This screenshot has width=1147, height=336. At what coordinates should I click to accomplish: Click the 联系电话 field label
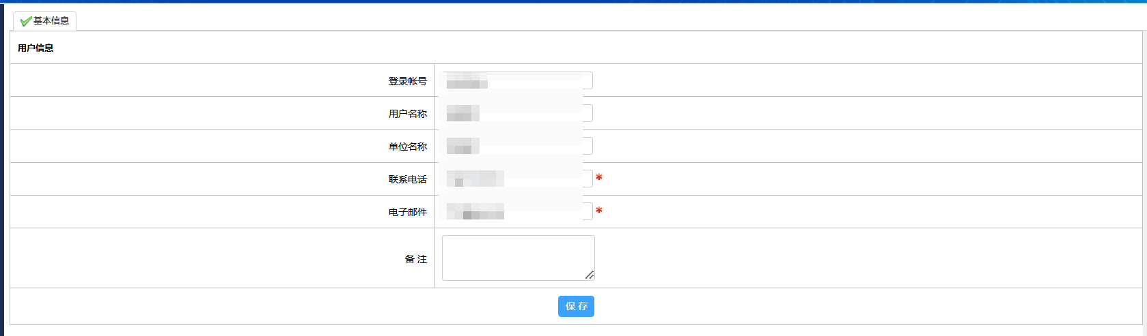(x=407, y=179)
